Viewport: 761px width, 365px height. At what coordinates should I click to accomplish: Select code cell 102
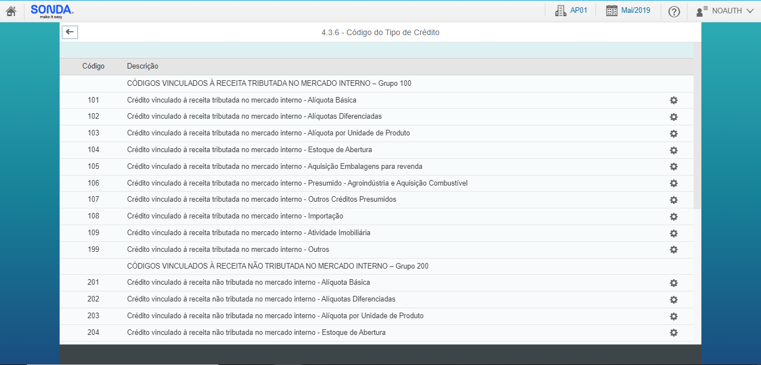pyautogui.click(x=94, y=116)
